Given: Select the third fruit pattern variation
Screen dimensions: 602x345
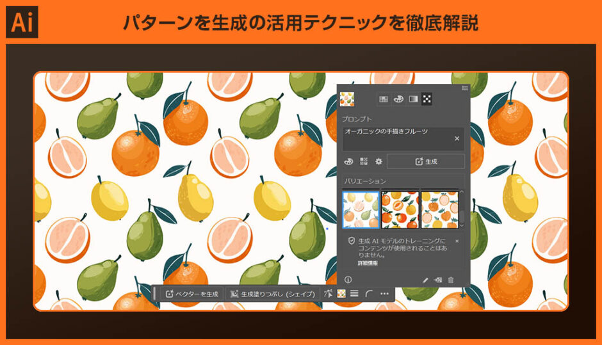Looking at the screenshot, I should point(439,209).
